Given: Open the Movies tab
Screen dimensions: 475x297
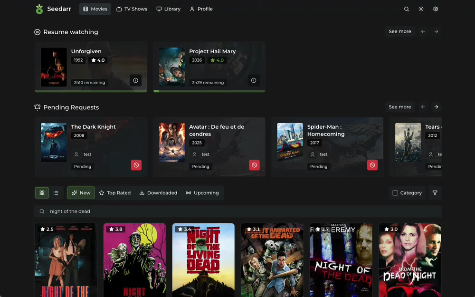Looking at the screenshot, I should point(95,9).
